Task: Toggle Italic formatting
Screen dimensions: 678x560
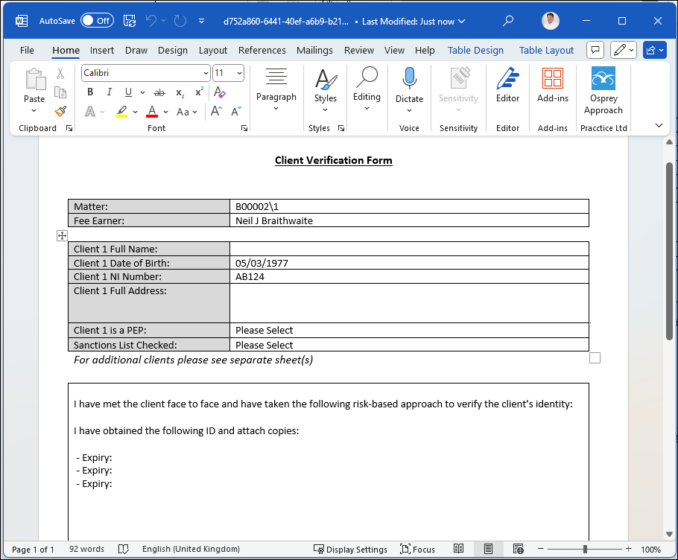Action: (x=110, y=92)
